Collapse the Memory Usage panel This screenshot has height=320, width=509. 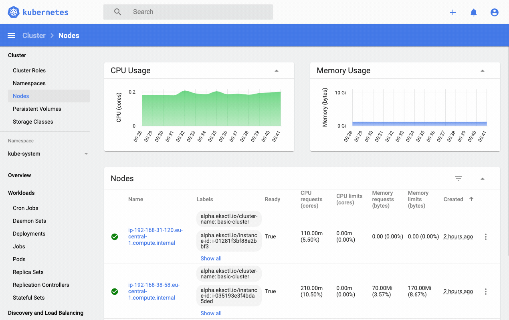[482, 70]
